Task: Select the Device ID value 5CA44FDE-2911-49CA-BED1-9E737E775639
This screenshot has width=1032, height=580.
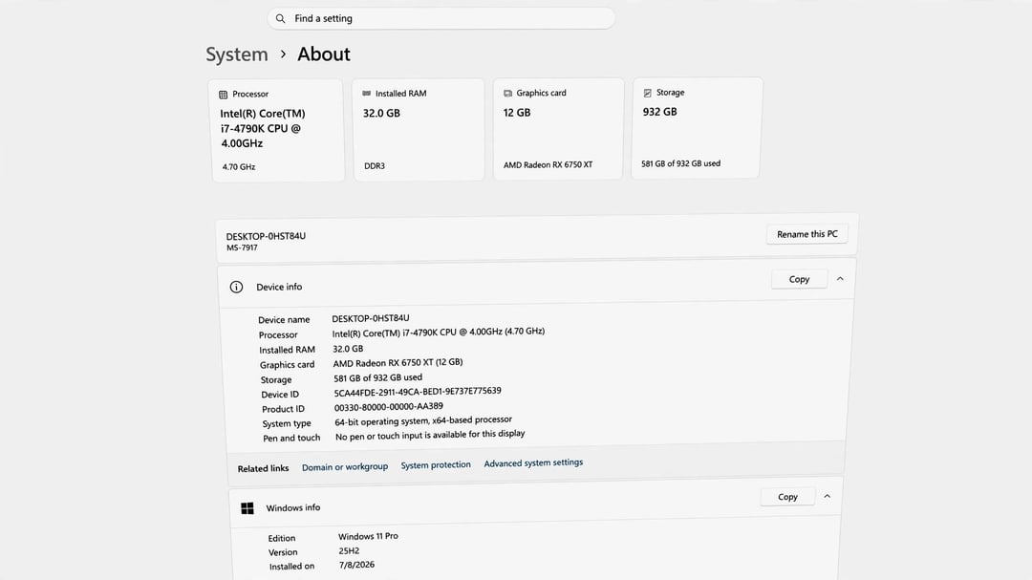Action: pos(418,392)
